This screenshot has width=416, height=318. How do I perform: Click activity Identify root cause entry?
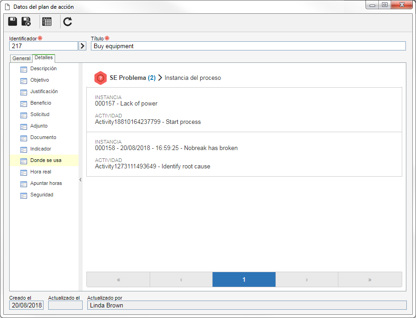pyautogui.click(x=152, y=166)
